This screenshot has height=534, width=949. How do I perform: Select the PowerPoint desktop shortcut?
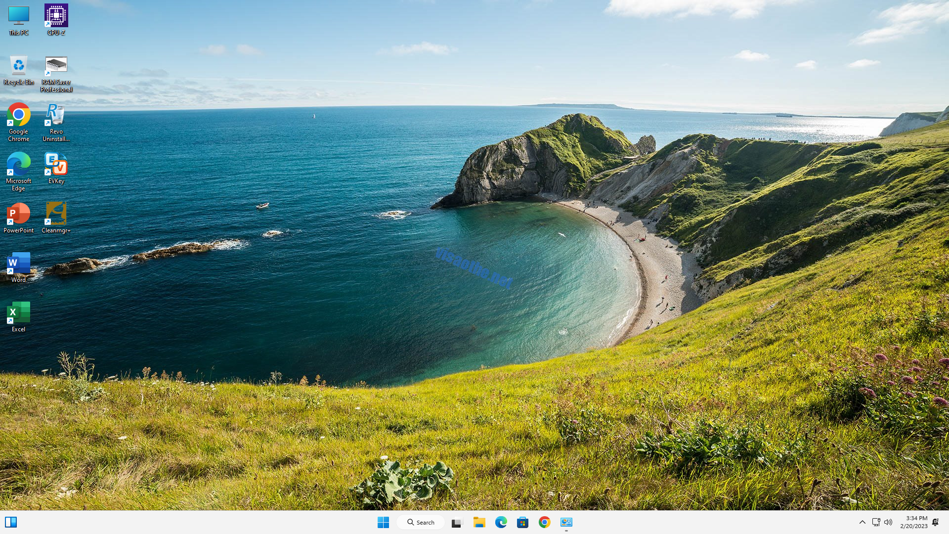click(x=19, y=218)
